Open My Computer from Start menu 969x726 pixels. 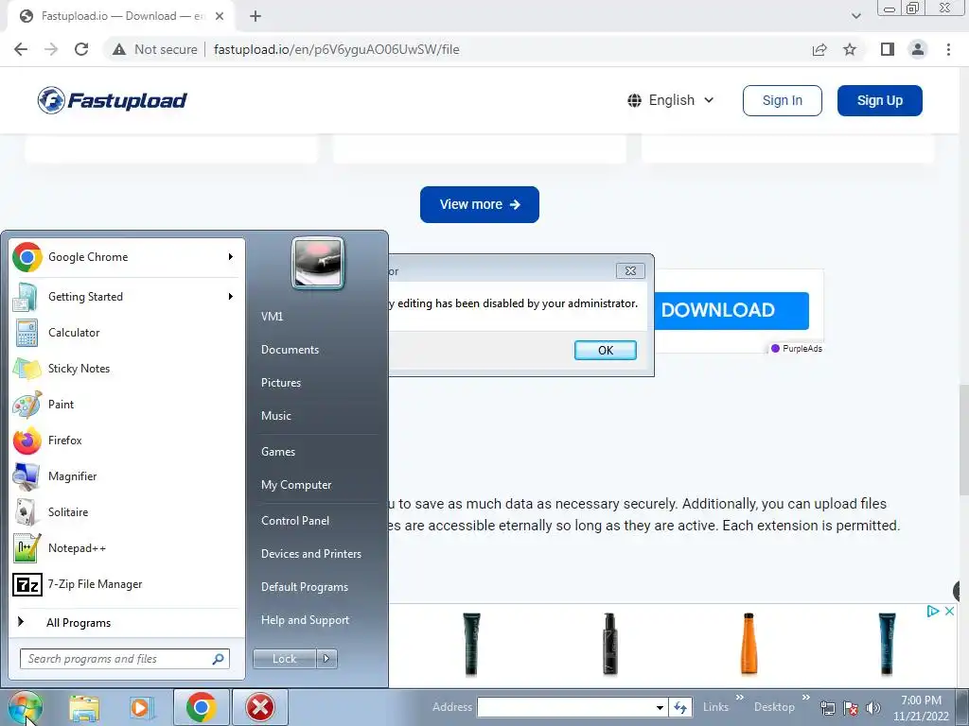[x=296, y=485]
